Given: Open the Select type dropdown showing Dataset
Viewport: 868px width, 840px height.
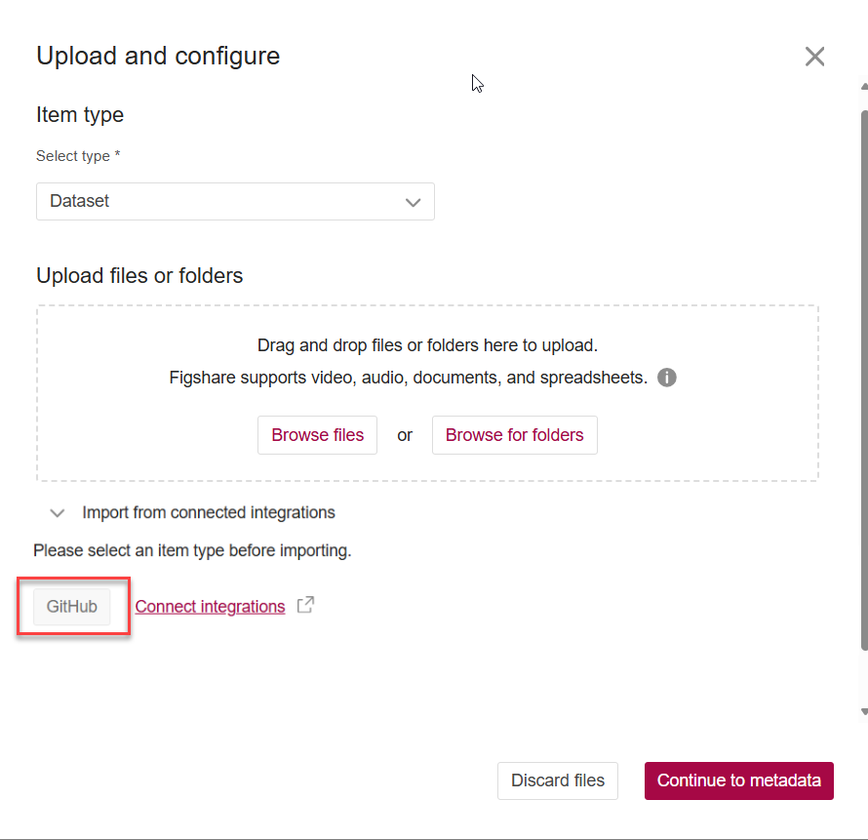Looking at the screenshot, I should pos(234,202).
